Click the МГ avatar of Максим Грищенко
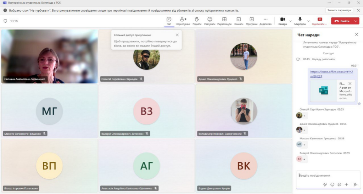The image size is (363, 194). pos(49,111)
